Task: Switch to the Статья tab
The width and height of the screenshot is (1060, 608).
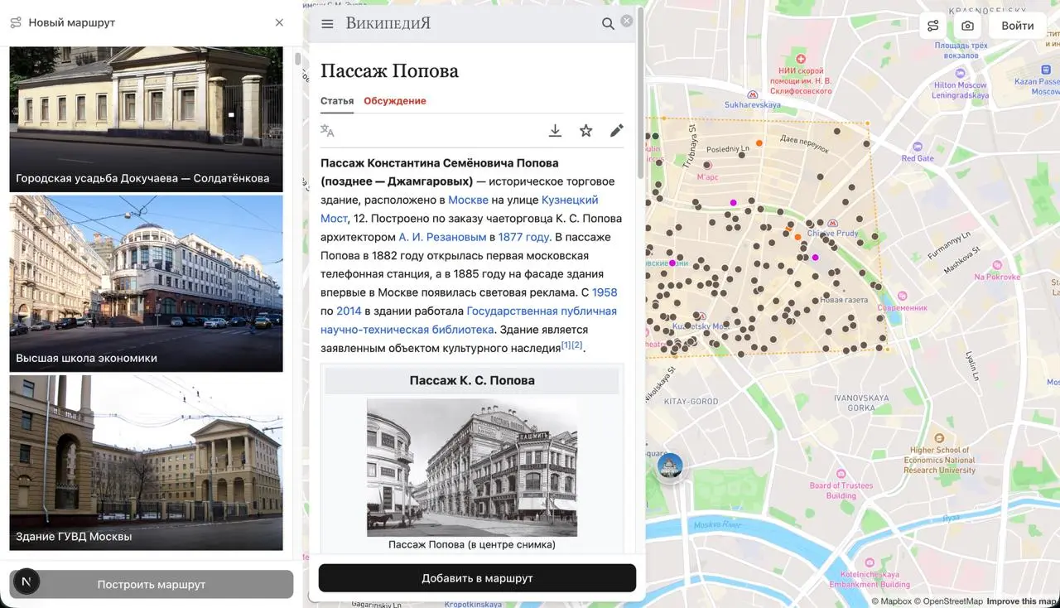Action: [337, 101]
